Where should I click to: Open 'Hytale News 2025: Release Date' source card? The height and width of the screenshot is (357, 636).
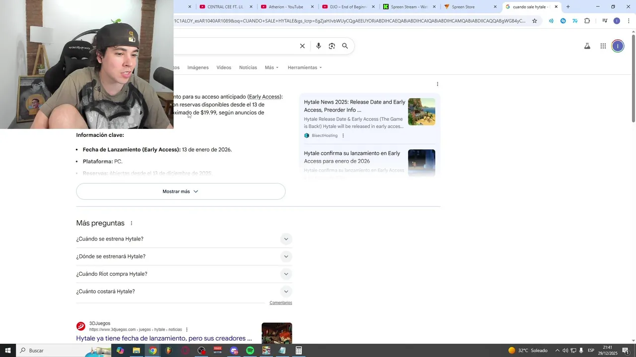370,119
